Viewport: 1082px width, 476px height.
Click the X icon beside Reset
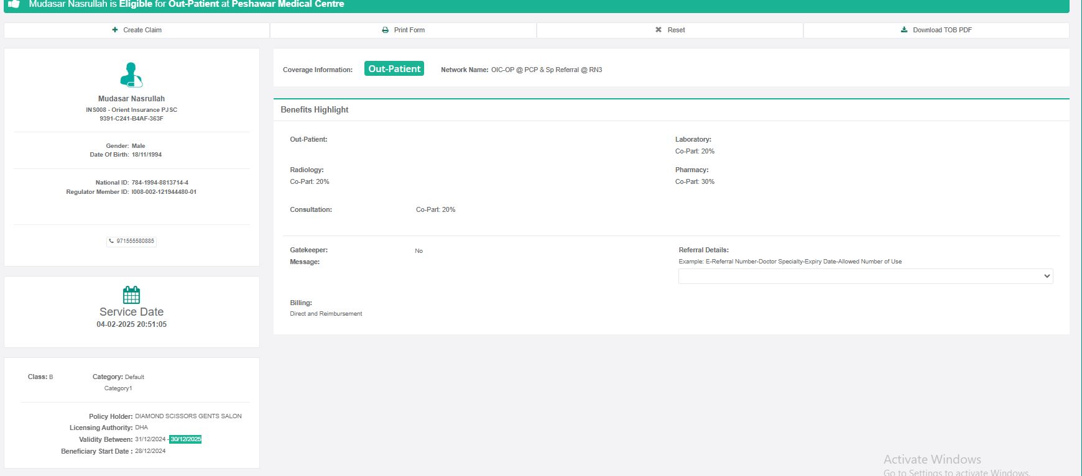point(659,30)
